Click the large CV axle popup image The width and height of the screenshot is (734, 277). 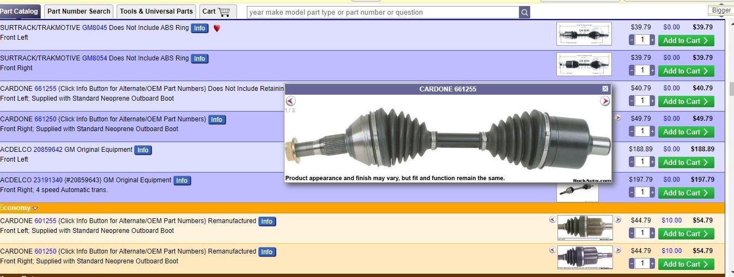(x=447, y=139)
